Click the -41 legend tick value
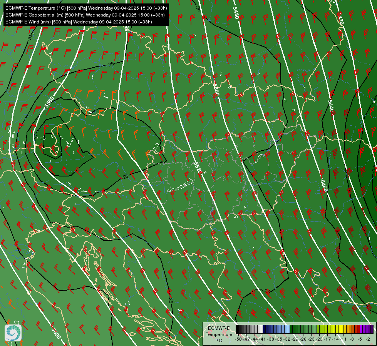Viewport: 377px width, 346px height. pyautogui.click(x=262, y=339)
